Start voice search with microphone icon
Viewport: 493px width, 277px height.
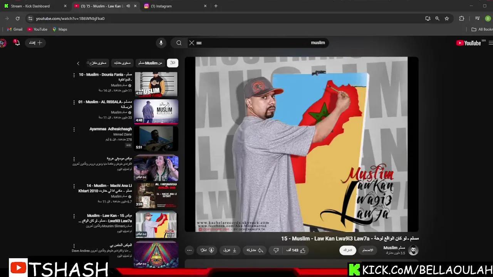(x=161, y=43)
